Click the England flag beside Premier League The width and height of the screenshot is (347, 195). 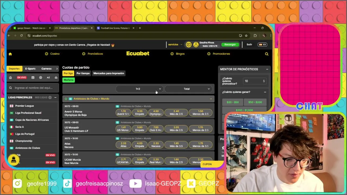11,106
